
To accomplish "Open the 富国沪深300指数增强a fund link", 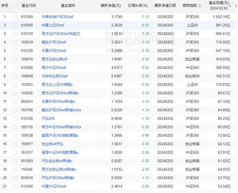I will coord(60,135).
